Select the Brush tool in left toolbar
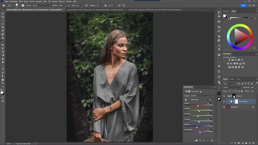The height and width of the screenshot is (145, 258). pyautogui.click(x=3, y=41)
